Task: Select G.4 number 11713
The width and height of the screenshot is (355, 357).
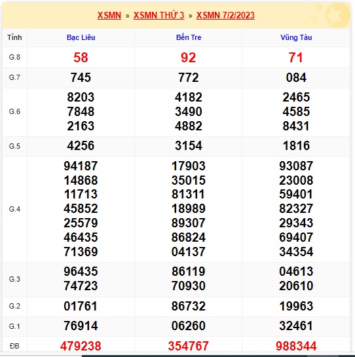Action: coord(81,194)
